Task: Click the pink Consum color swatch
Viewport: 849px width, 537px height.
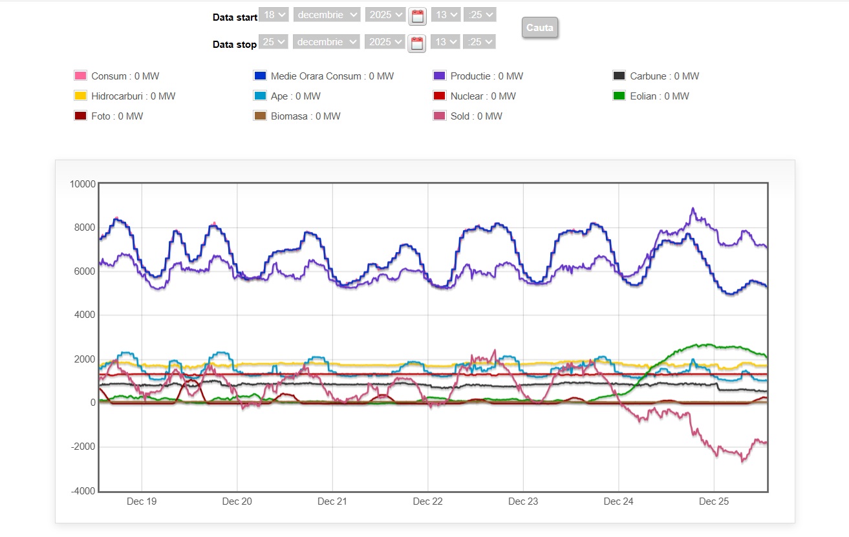Action: (x=81, y=76)
